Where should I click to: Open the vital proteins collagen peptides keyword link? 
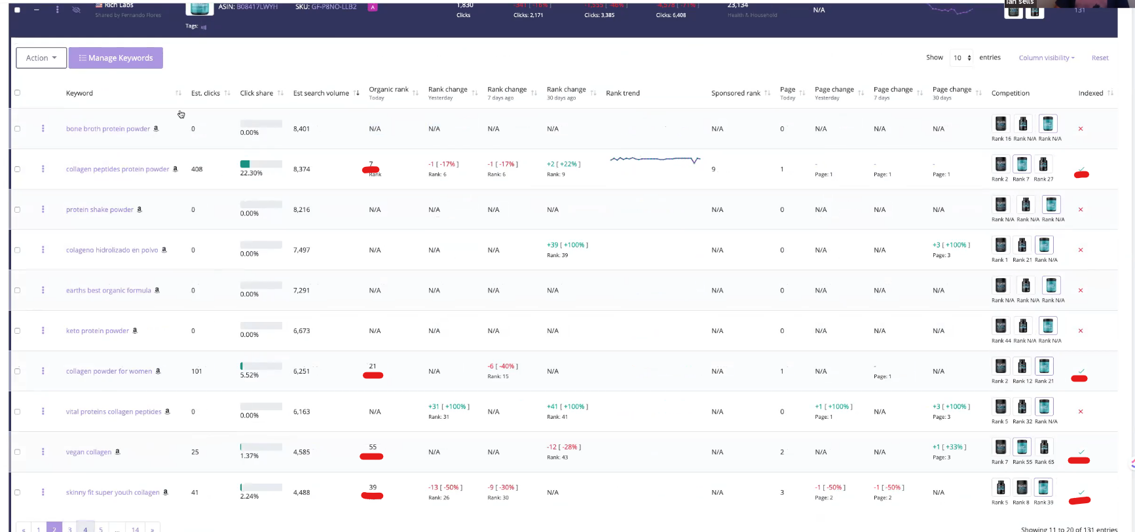pyautogui.click(x=113, y=412)
